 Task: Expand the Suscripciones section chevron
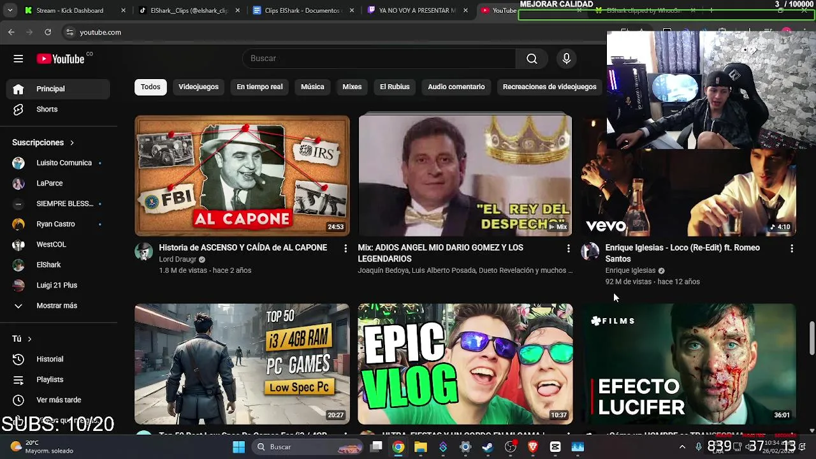pos(72,143)
